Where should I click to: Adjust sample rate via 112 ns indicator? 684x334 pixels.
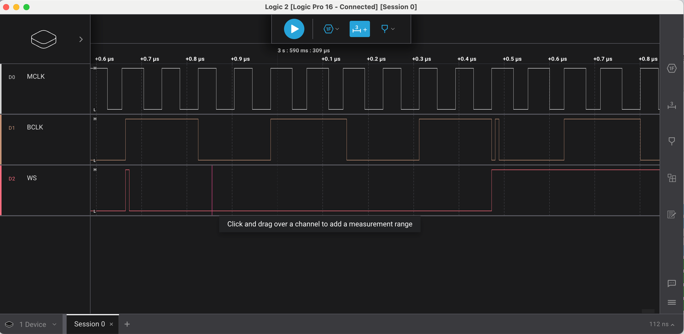click(x=661, y=324)
